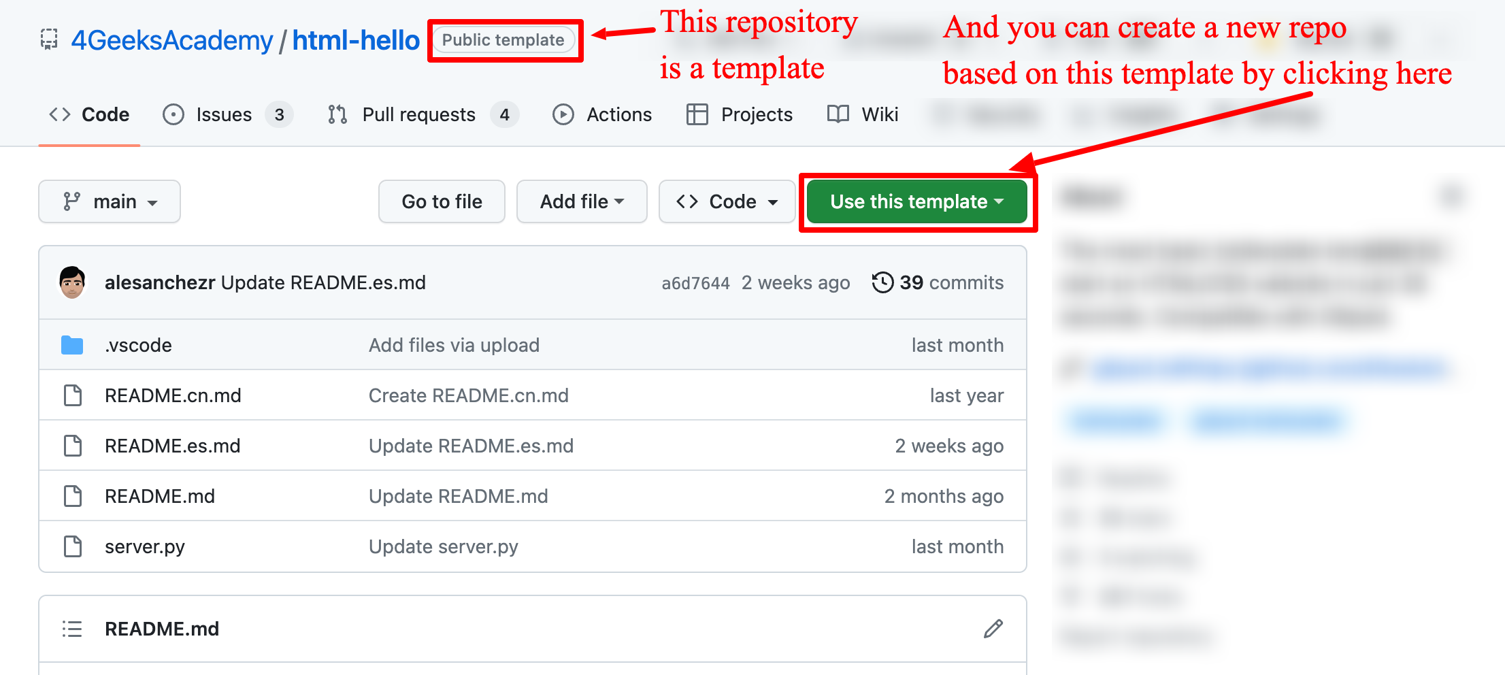This screenshot has height=675, width=1505.
Task: Click the commits history clock icon
Action: coord(882,282)
